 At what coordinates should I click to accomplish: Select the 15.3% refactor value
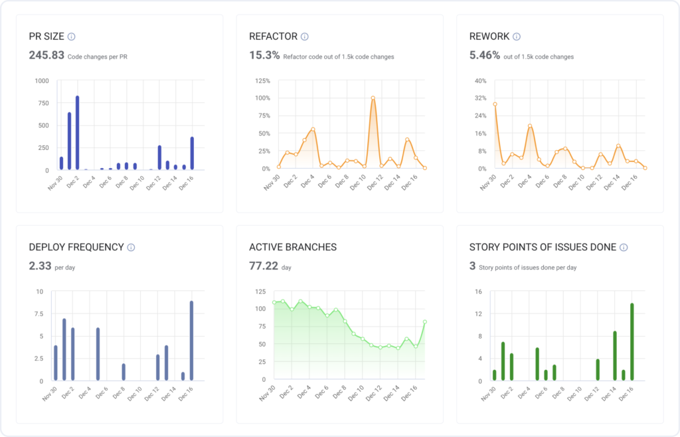click(x=264, y=55)
